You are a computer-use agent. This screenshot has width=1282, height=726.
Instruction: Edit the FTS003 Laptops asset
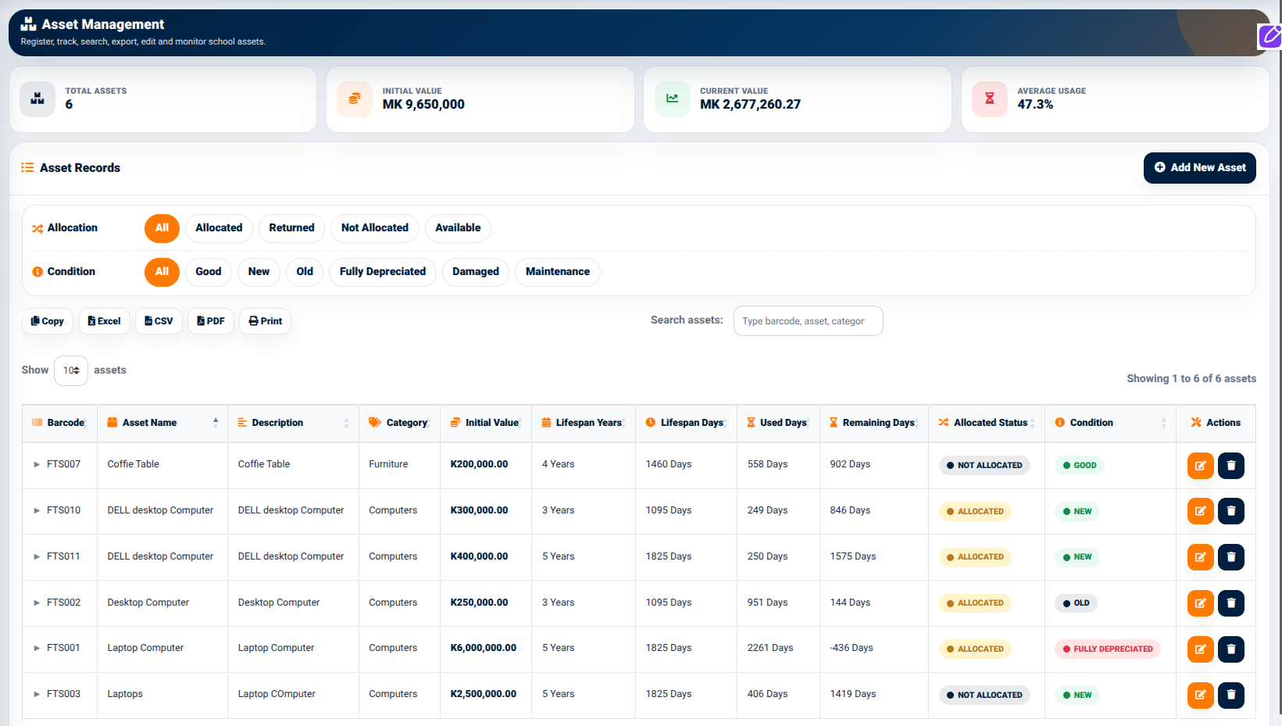coord(1200,695)
